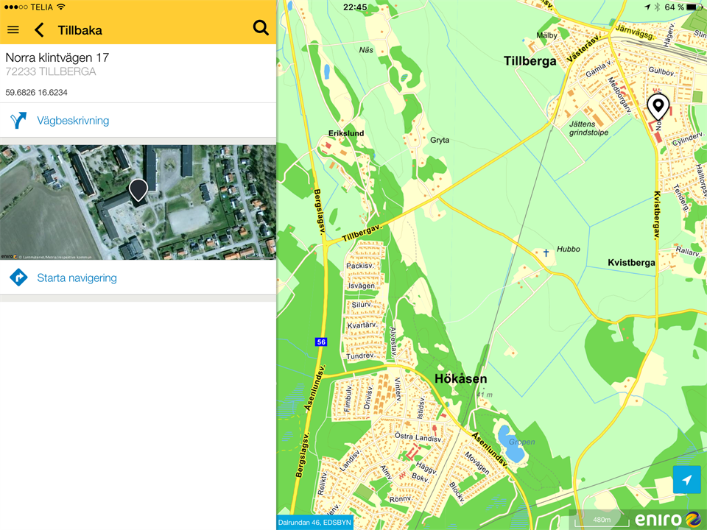Select Starta navigering
The width and height of the screenshot is (707, 530).
tap(77, 278)
